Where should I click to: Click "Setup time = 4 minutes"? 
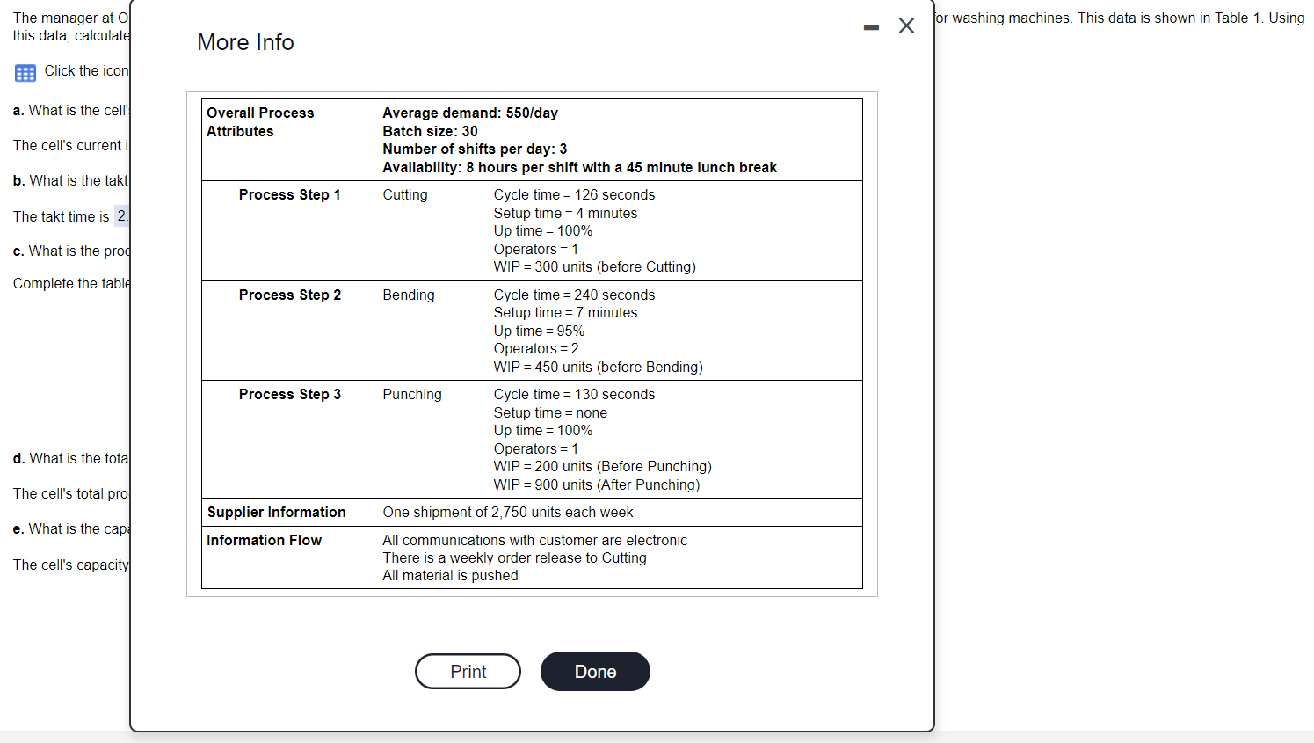565,213
